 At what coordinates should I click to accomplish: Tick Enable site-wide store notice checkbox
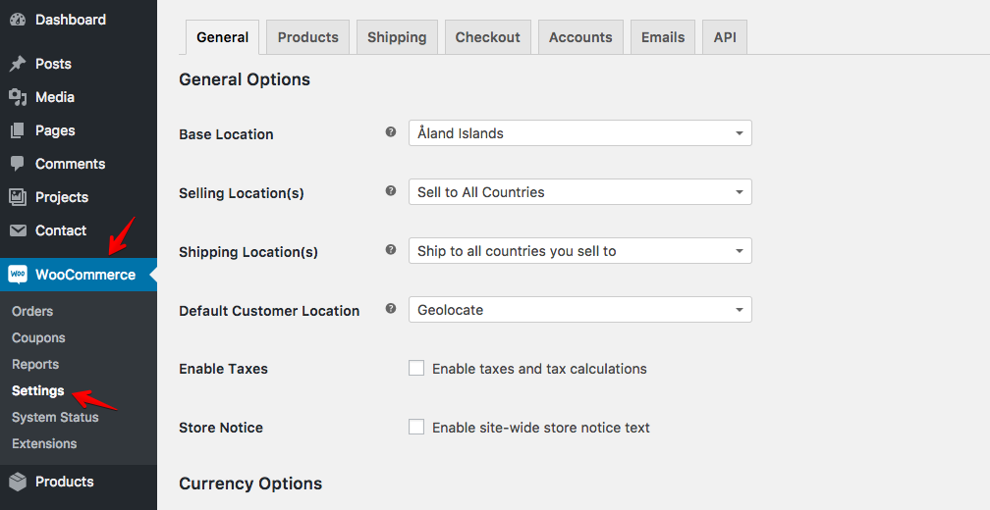point(416,427)
